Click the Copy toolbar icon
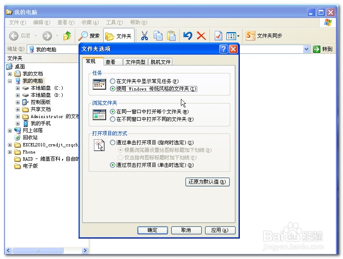Image resolution: width=343 pixels, height=259 pixels. [x=158, y=35]
